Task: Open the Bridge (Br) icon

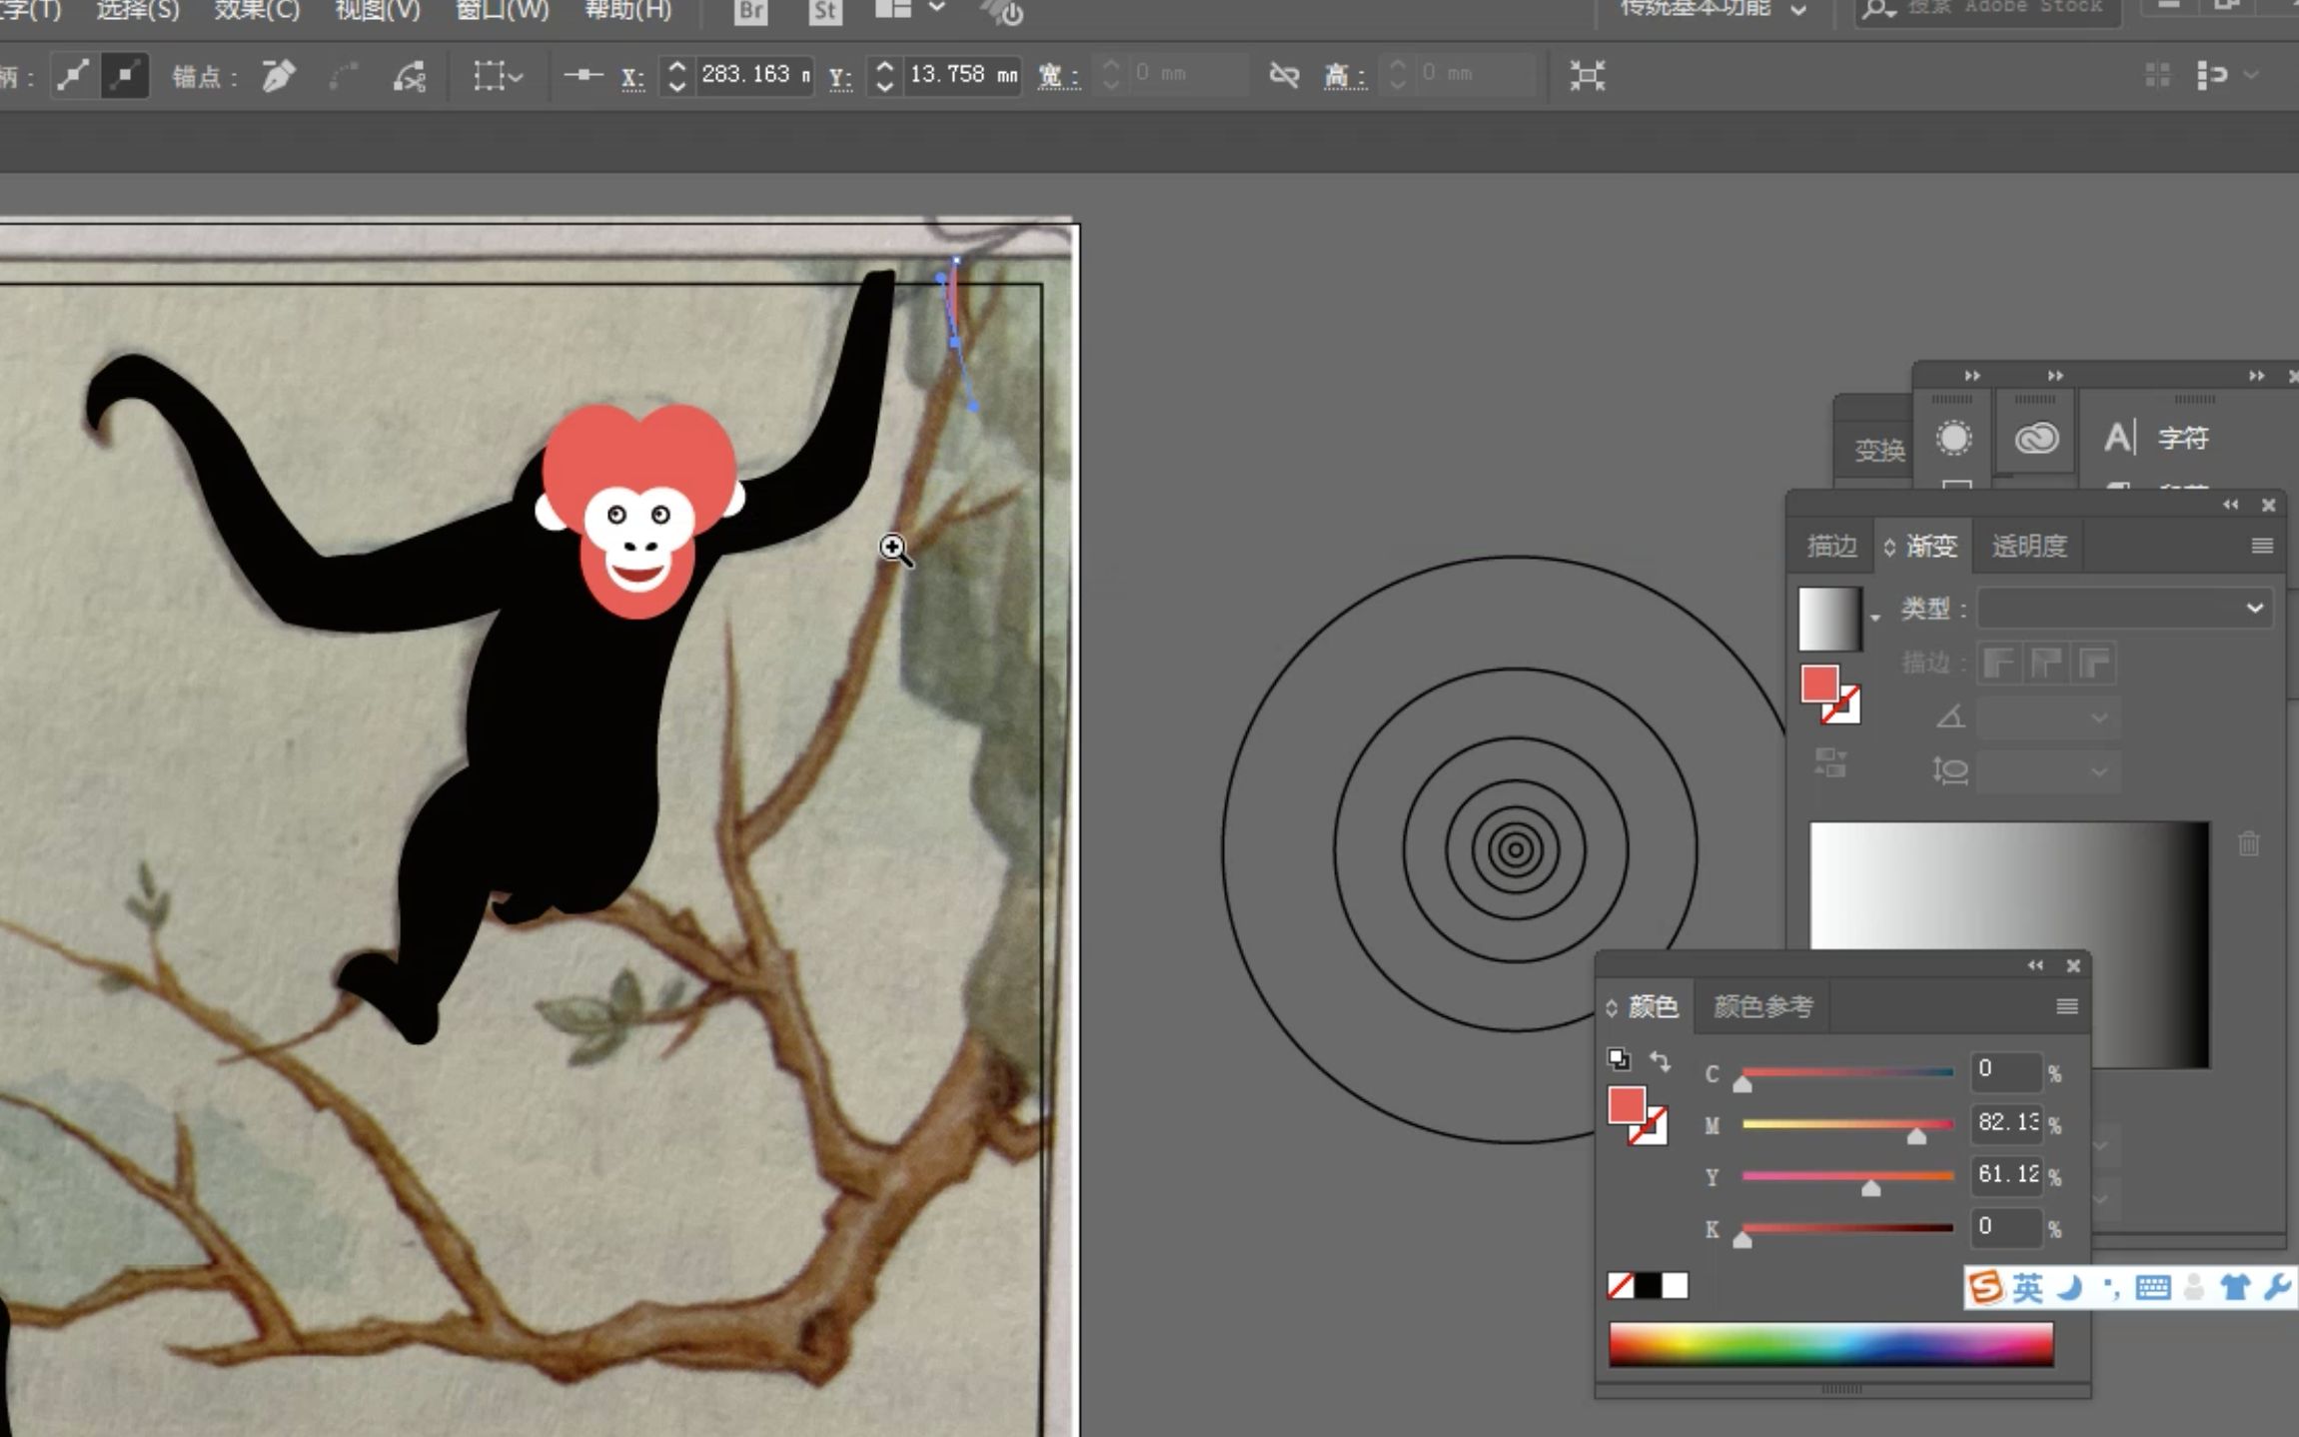Action: click(x=750, y=11)
